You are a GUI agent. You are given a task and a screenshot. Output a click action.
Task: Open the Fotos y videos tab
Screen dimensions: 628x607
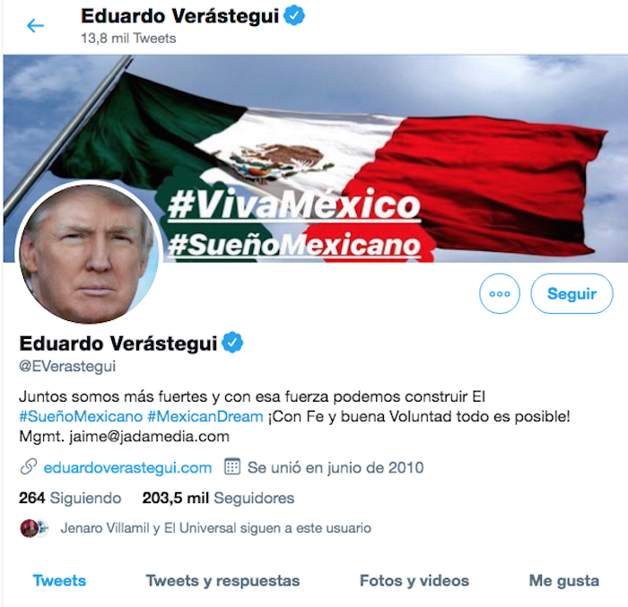click(x=414, y=581)
